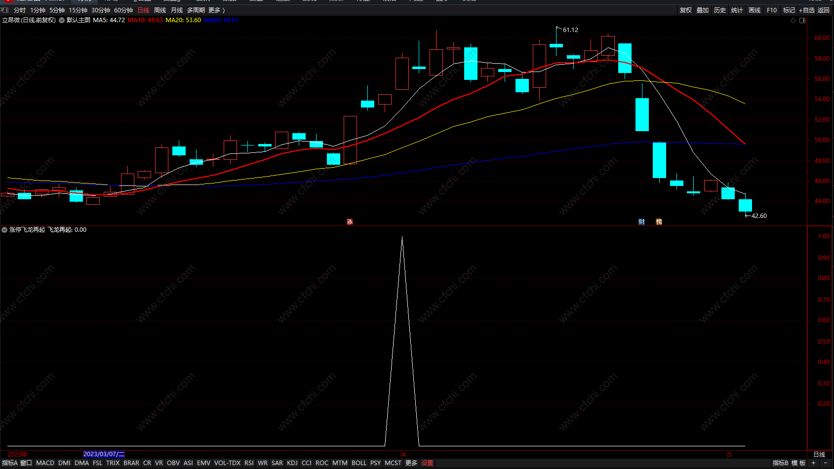The image size is (834, 469).
Task: Select the FSL indicator
Action: pyautogui.click(x=98, y=463)
